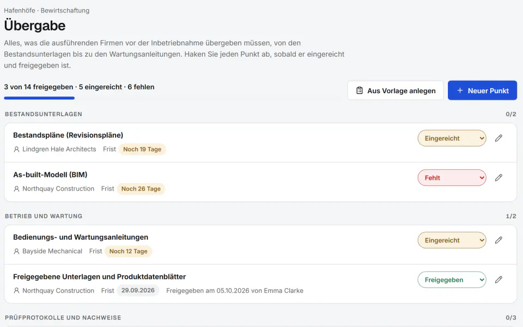The image size is (523, 327).
Task: Click the Lindgren Hale Architects company name
Action: pos(59,149)
